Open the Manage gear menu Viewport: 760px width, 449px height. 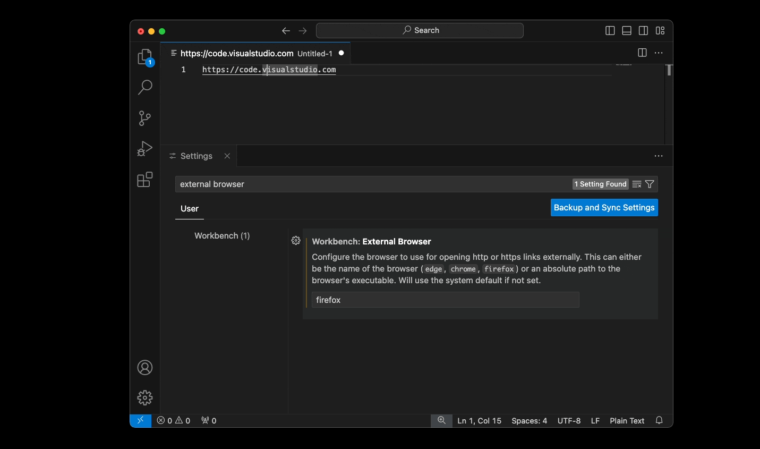click(144, 397)
